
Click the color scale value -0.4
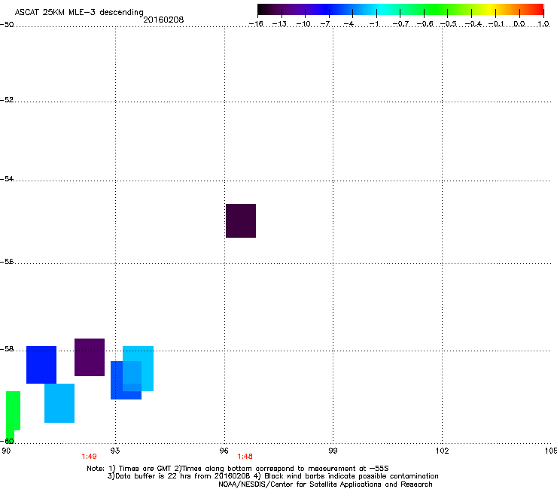coord(473,24)
